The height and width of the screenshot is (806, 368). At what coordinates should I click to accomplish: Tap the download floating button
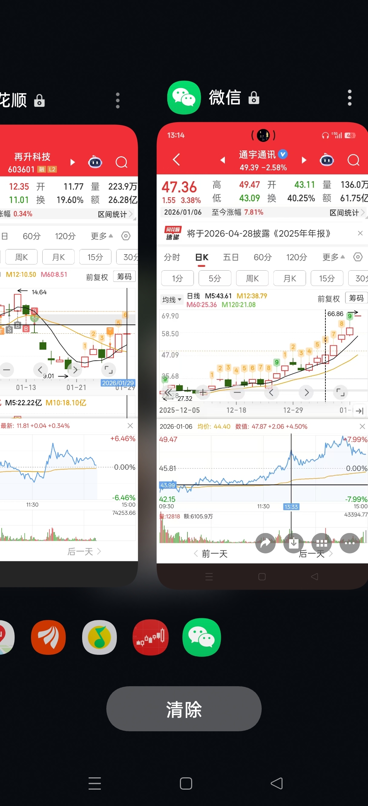[x=293, y=543]
